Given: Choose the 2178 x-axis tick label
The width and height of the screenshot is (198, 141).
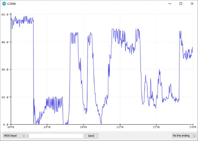Looking at the screenshot, I should [x=120, y=127].
